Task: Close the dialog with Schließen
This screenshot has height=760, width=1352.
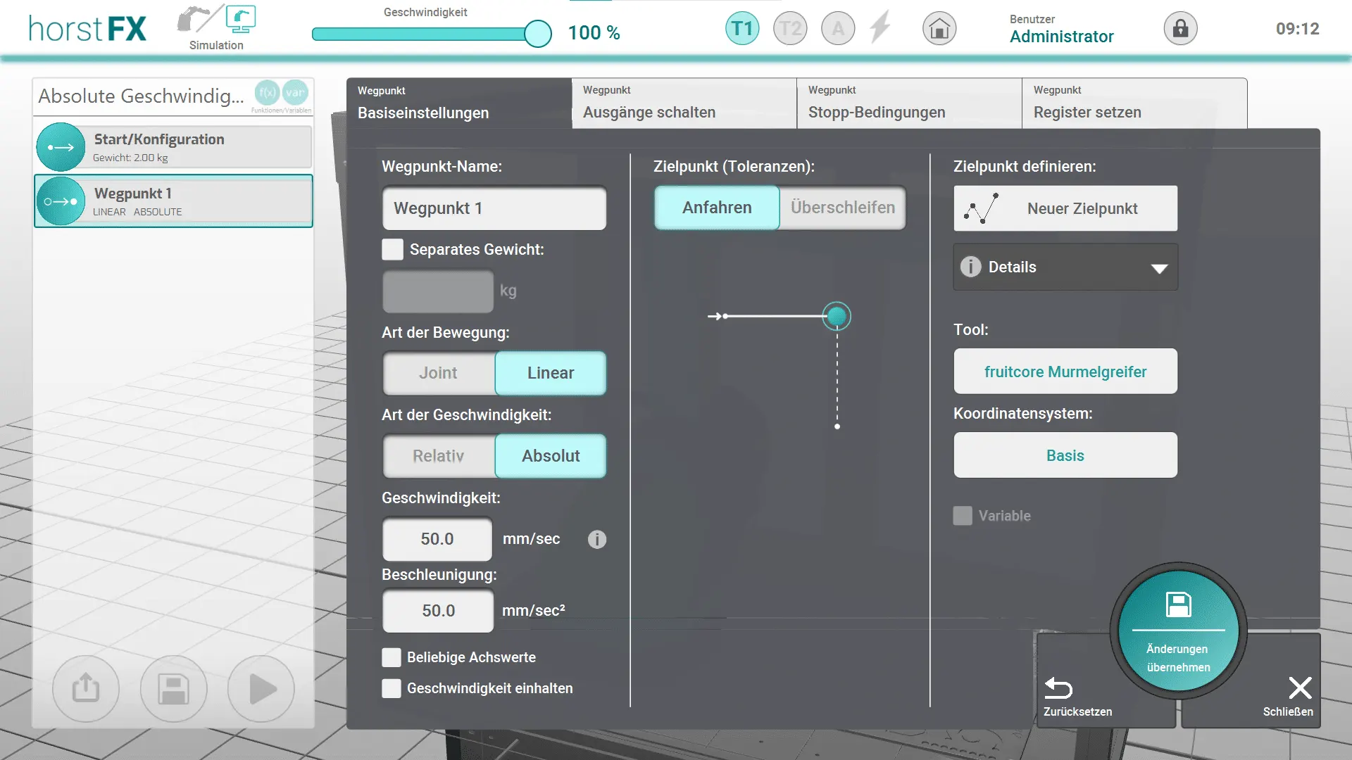Action: tap(1288, 697)
